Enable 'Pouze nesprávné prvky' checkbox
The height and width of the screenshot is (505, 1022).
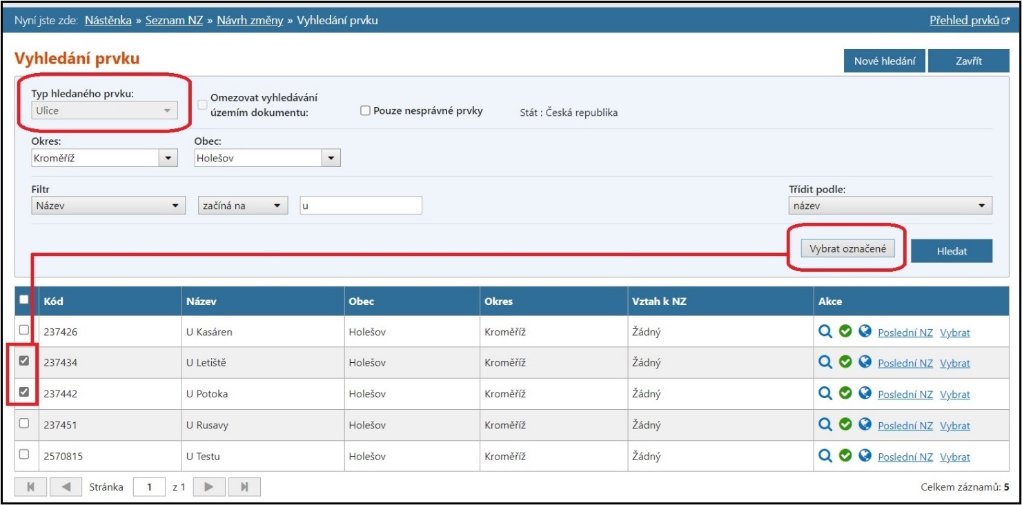click(366, 111)
